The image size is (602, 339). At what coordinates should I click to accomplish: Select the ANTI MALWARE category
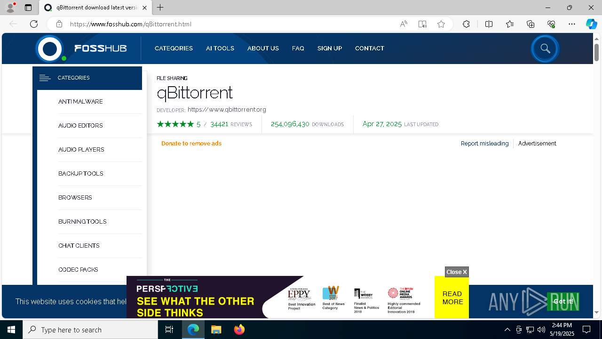pos(80,102)
